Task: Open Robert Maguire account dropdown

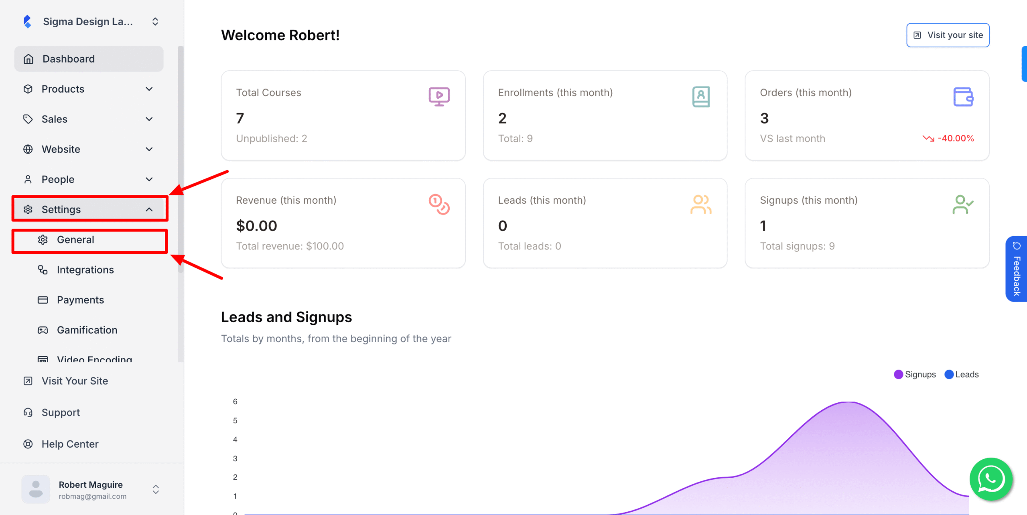Action: click(x=156, y=489)
